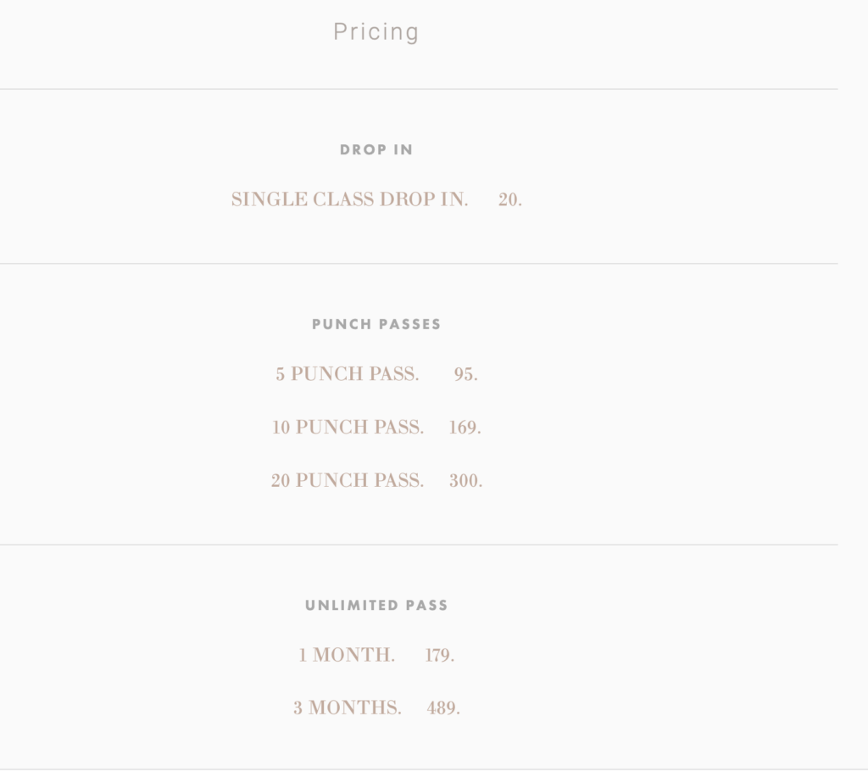Select the DROP IN section title
The height and width of the screenshot is (772, 868).
tap(376, 149)
